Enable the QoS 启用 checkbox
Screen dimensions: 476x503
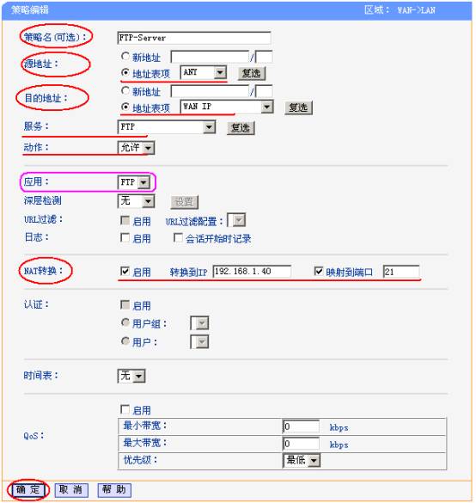(x=125, y=409)
